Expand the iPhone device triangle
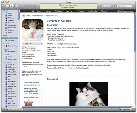This screenshot has width=137, height=113. [x=4, y=46]
